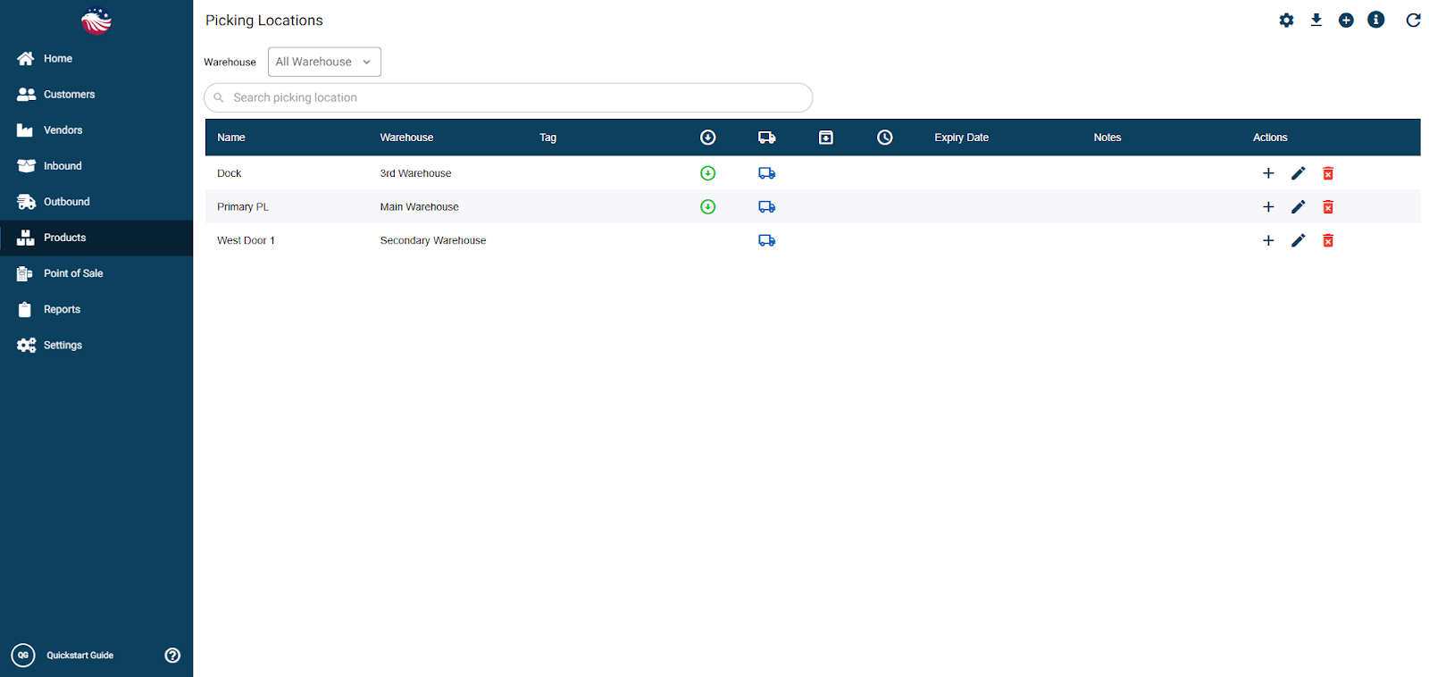The width and height of the screenshot is (1429, 677).
Task: Click the Tag column header
Action: point(548,138)
